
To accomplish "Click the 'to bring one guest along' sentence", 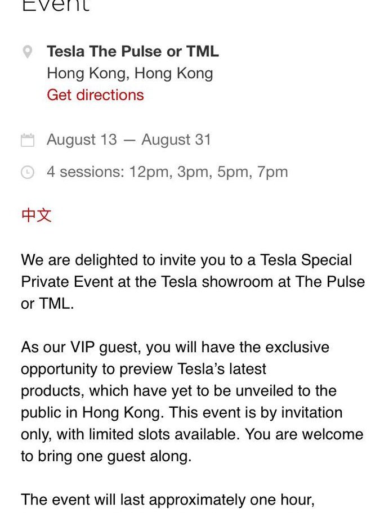I will coord(106,456).
